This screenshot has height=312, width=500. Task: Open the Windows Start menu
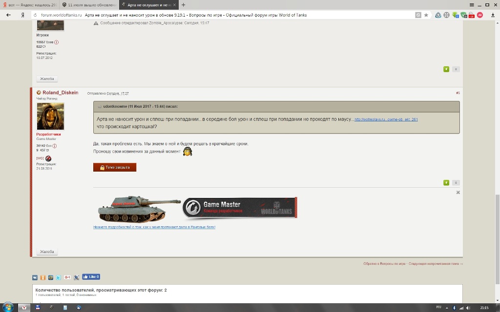(x=8, y=307)
